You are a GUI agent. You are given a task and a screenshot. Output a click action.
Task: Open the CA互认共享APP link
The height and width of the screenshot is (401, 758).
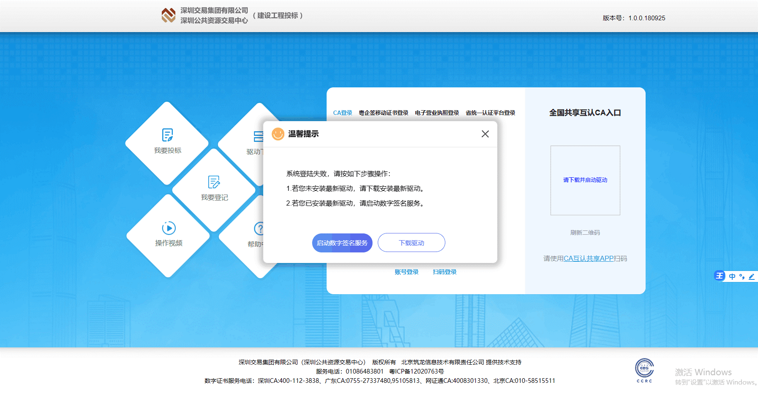588,258
